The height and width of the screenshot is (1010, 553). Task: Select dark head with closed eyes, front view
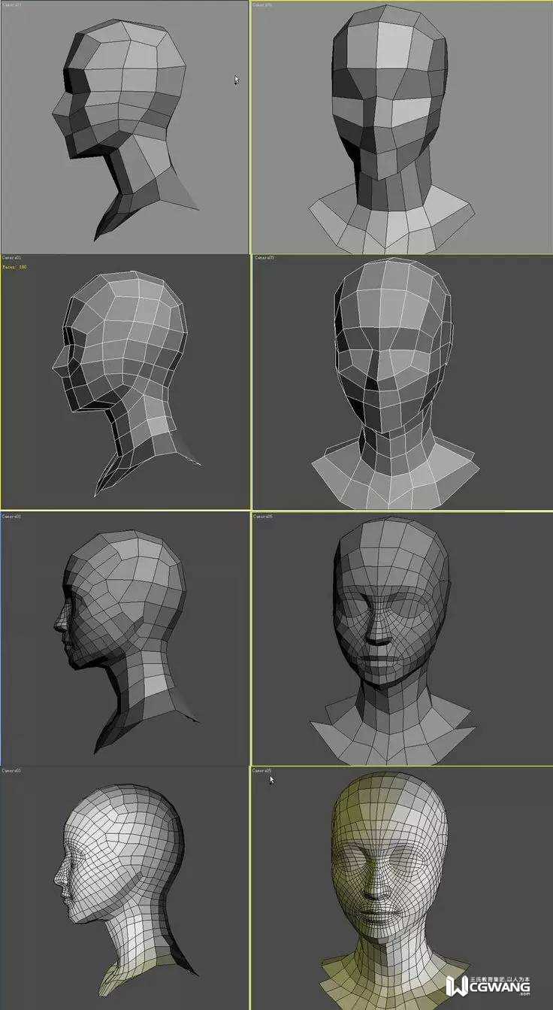pyautogui.click(x=392, y=639)
